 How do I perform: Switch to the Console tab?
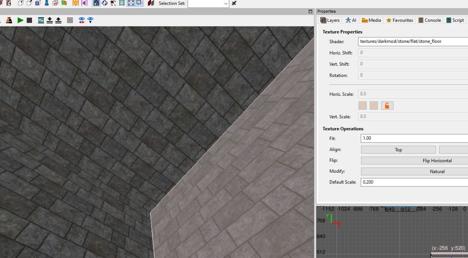coord(429,20)
